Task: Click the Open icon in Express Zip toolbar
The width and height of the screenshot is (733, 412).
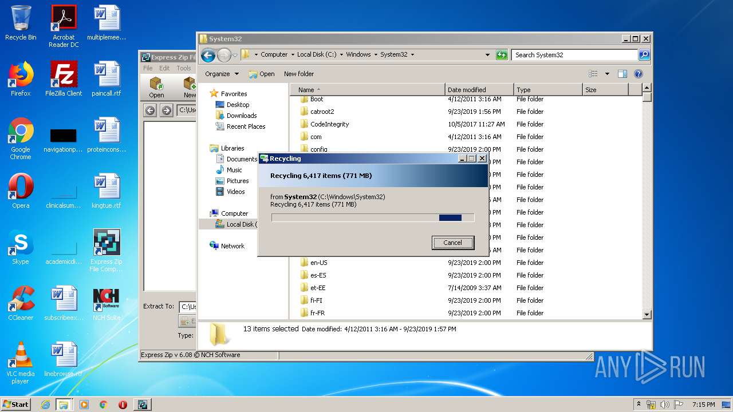Action: coord(156,88)
